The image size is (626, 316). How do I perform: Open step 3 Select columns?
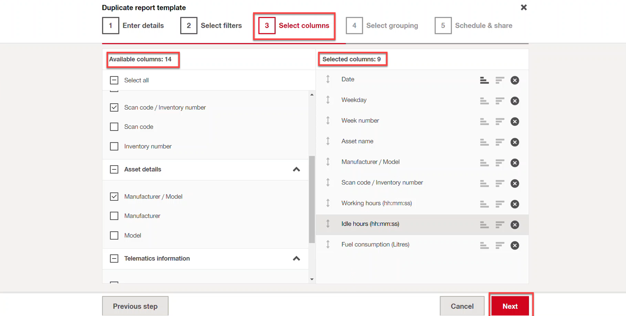[x=294, y=25]
